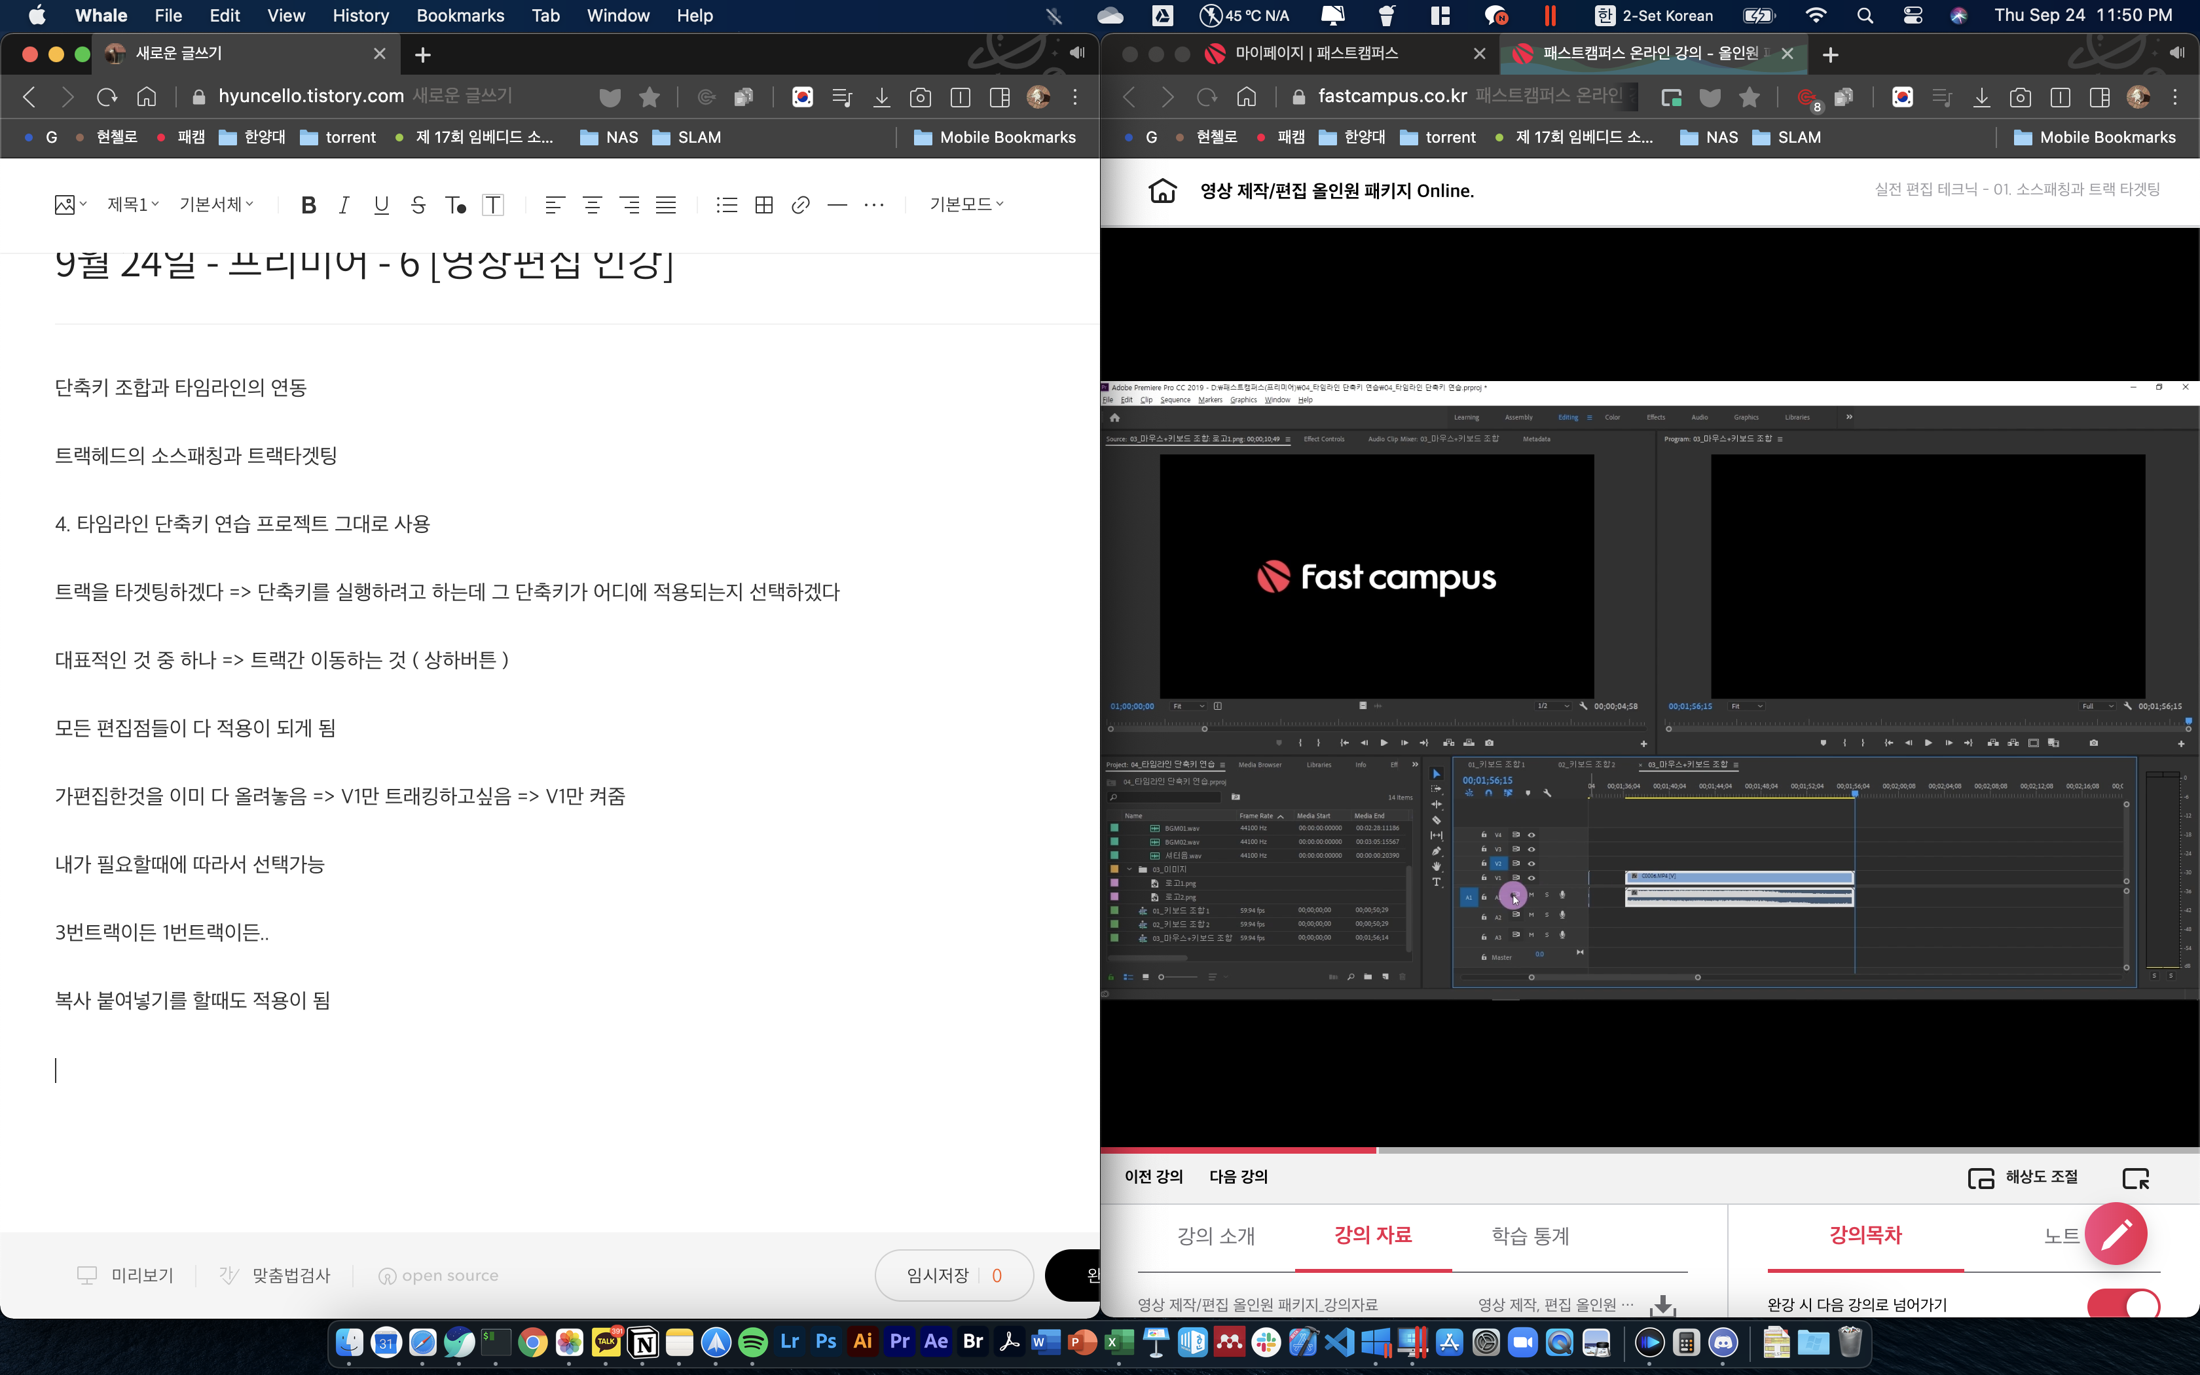Image resolution: width=2200 pixels, height=1375 pixels.
Task: Apply italic formatting in the editor toolbar
Action: pyautogui.click(x=344, y=204)
